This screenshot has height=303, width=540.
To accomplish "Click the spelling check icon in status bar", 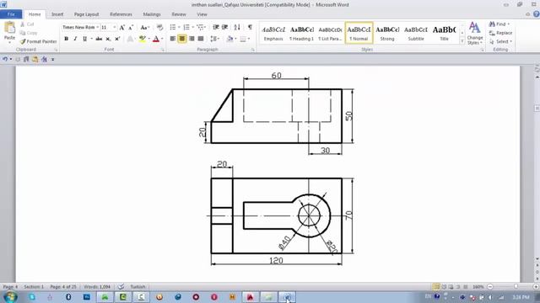I will click(x=121, y=286).
